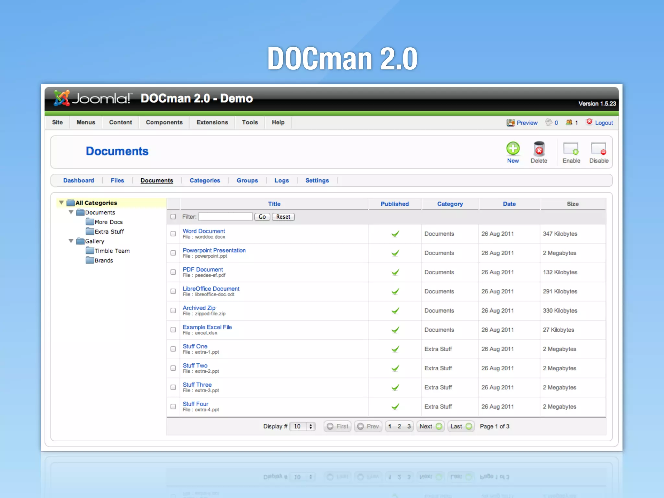Click the Go filter button
The image size is (664, 498).
click(262, 217)
